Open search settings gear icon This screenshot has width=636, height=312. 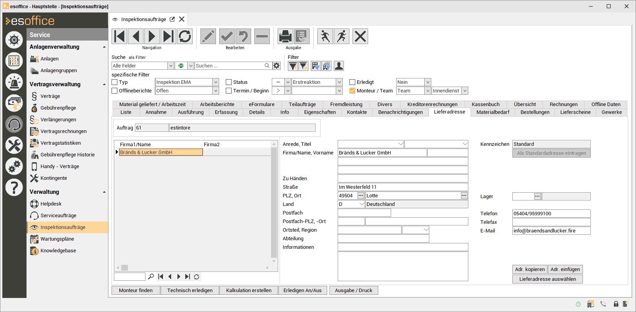point(276,66)
